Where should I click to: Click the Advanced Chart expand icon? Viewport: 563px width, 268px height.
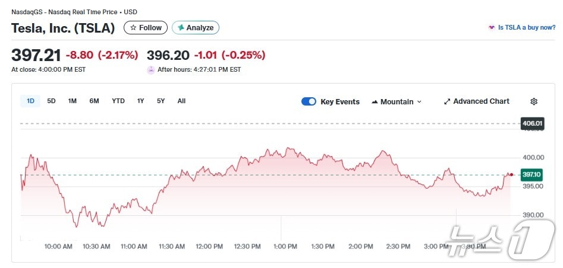click(447, 101)
